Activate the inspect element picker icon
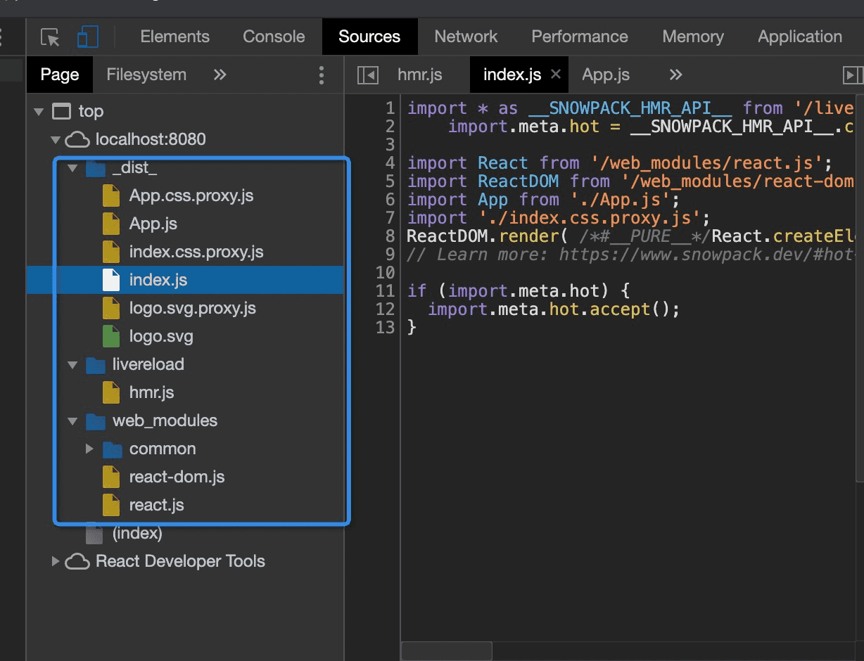864x661 pixels. [x=50, y=37]
